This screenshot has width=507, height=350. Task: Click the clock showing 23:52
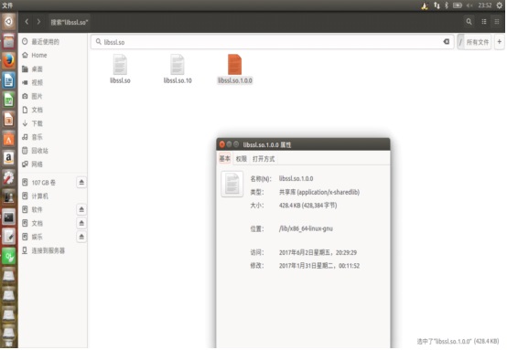[x=485, y=5]
